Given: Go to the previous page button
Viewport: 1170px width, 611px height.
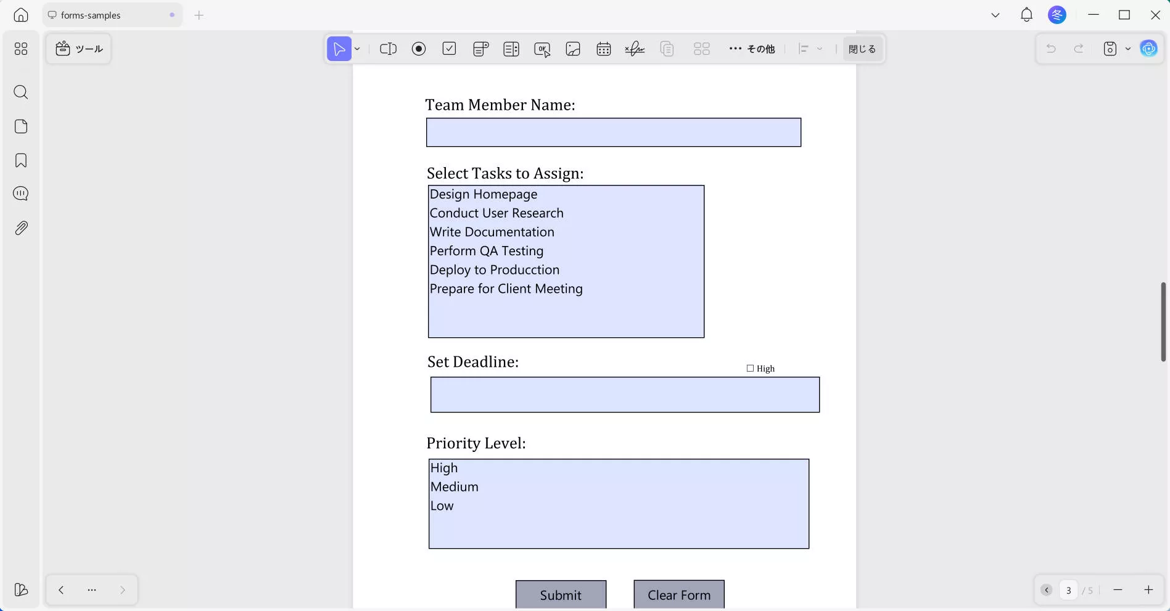Looking at the screenshot, I should tap(1047, 590).
